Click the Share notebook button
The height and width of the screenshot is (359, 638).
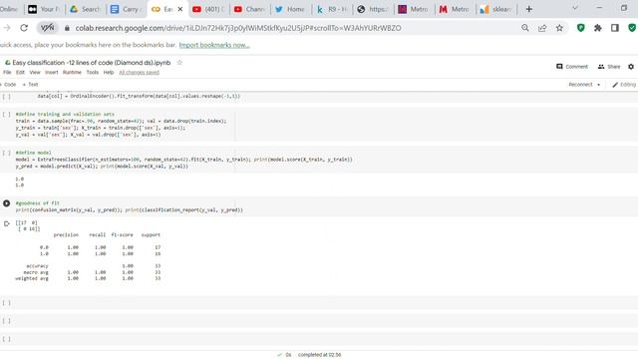click(x=609, y=67)
